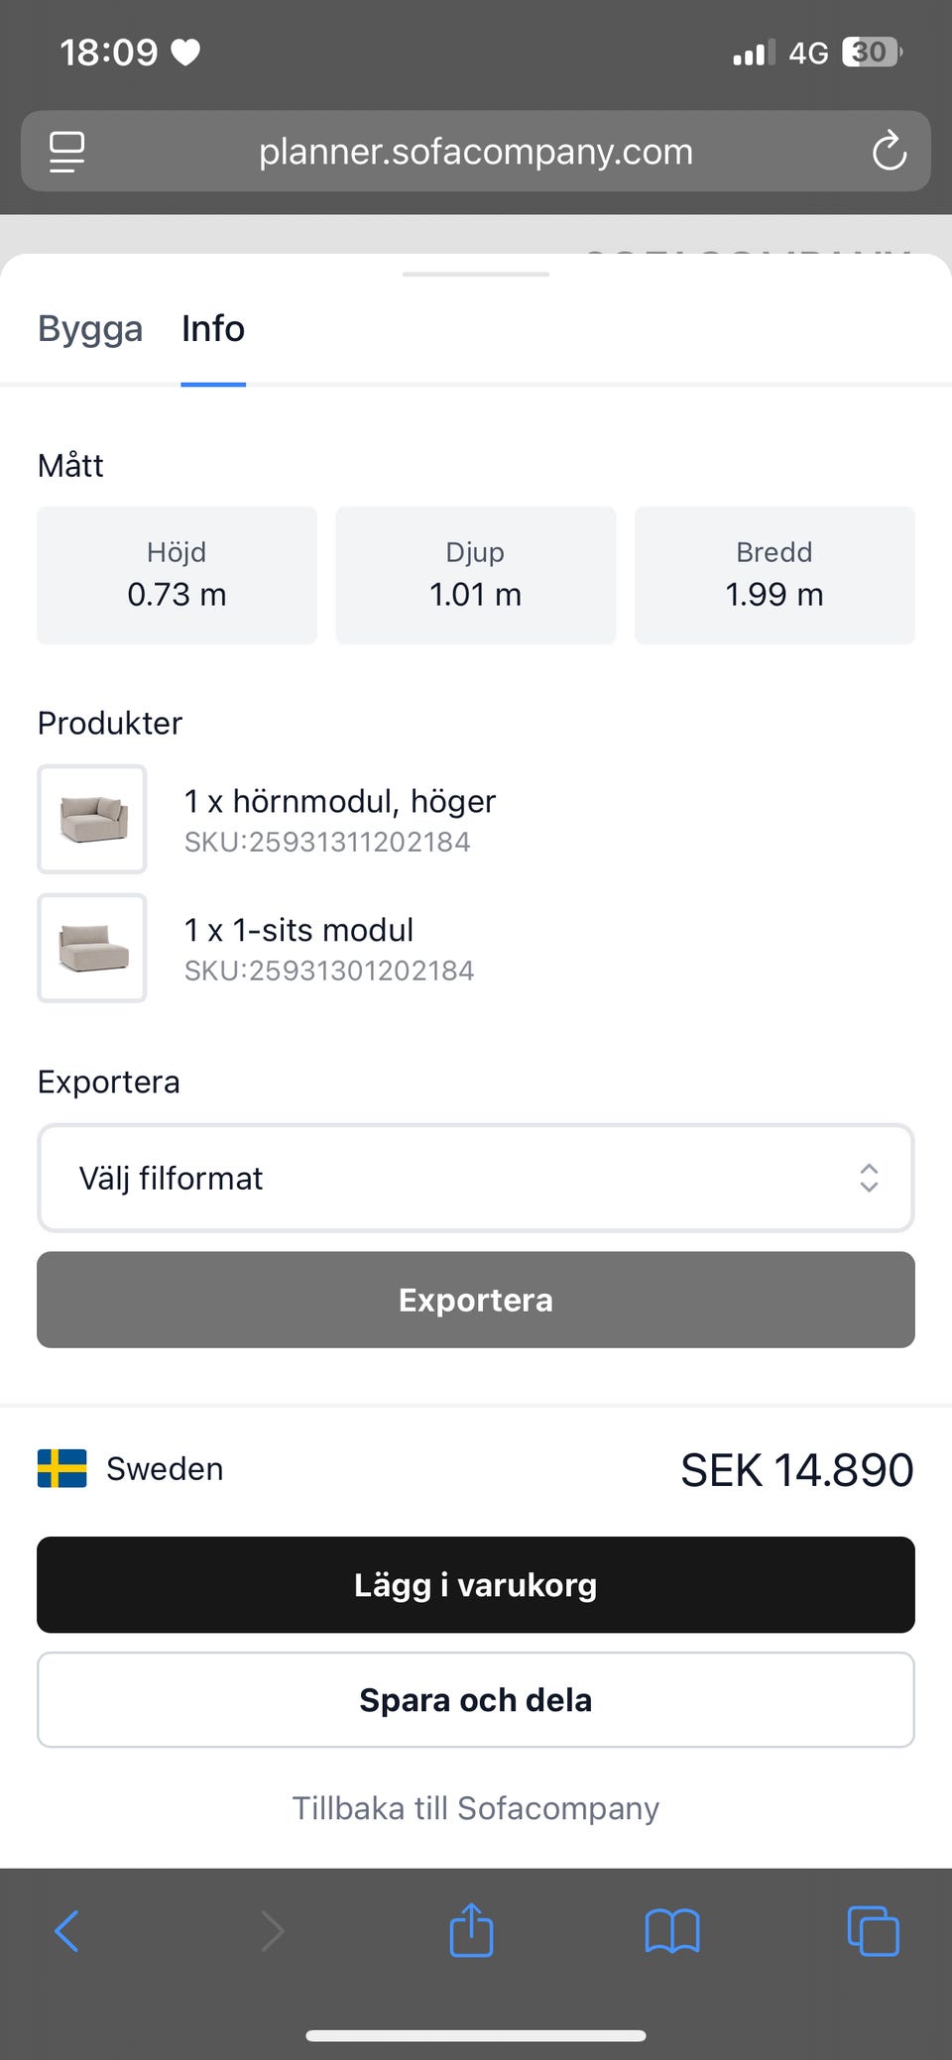Switch to the Bygga tab
Viewport: 952px width, 2060px height.
point(90,329)
